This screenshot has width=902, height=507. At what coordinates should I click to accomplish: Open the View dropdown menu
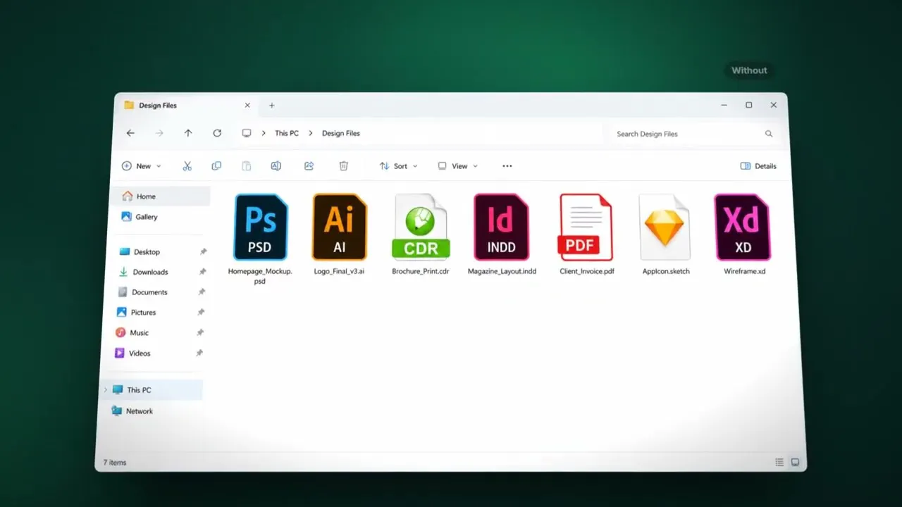point(458,166)
